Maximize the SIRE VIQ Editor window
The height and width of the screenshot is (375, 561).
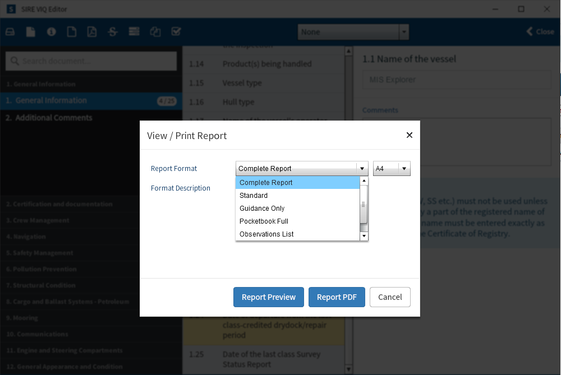(x=521, y=9)
